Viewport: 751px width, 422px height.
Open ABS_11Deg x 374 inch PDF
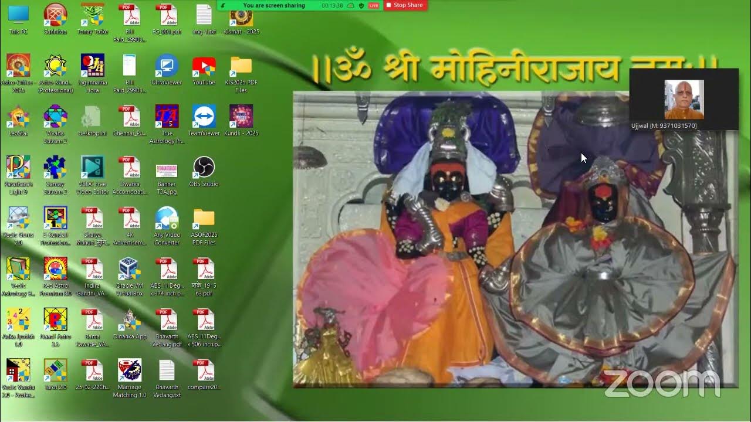pyautogui.click(x=167, y=277)
